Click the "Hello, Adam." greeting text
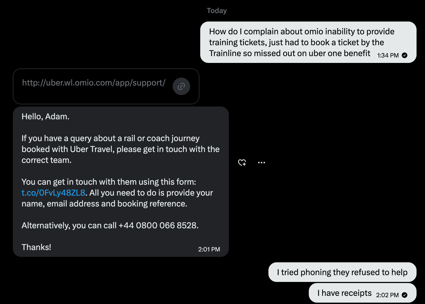 coord(46,117)
